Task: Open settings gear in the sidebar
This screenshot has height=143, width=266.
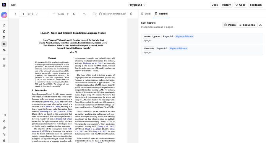Action: 4,140
